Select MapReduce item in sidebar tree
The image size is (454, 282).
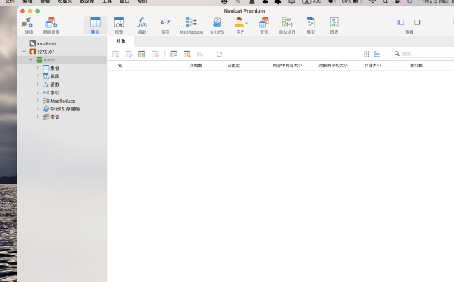pos(63,101)
